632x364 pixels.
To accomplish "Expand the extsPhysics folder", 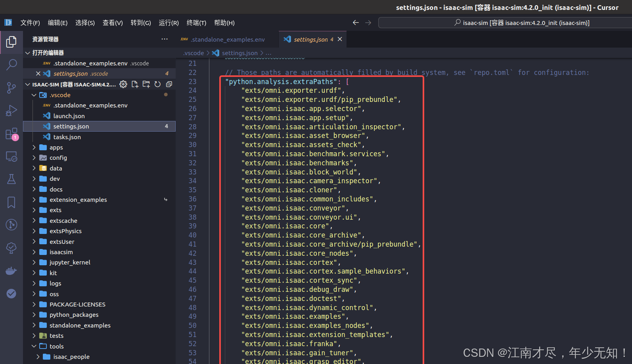I will click(x=99, y=231).
